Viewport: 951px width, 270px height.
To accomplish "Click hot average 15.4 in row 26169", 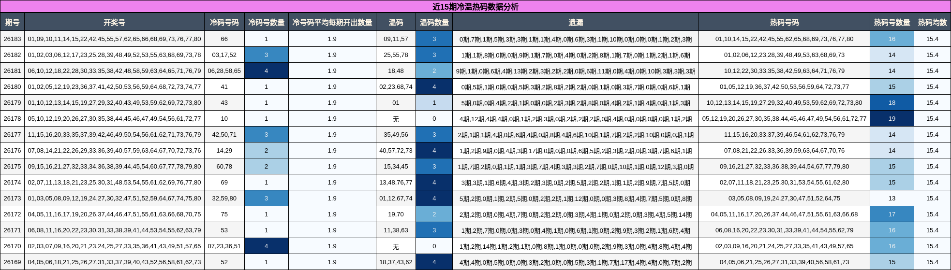I will 932,262.
